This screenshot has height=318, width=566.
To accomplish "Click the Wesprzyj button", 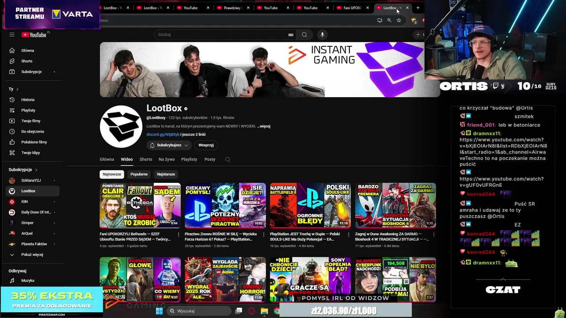I will [206, 145].
